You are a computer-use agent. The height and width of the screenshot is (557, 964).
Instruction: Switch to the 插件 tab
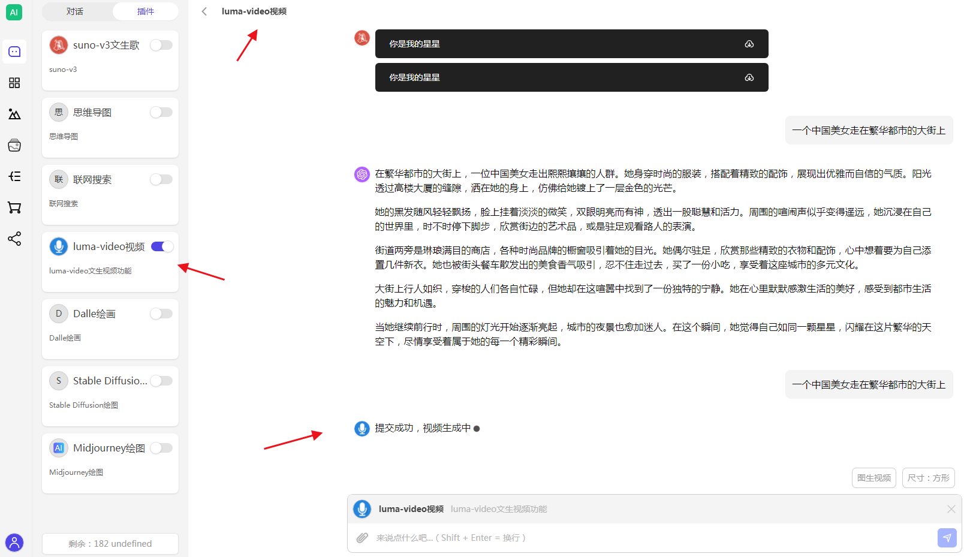tap(146, 11)
